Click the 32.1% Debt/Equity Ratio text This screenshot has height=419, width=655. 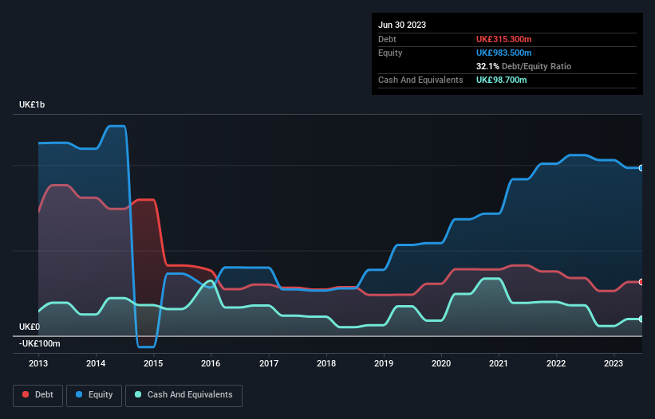point(523,66)
